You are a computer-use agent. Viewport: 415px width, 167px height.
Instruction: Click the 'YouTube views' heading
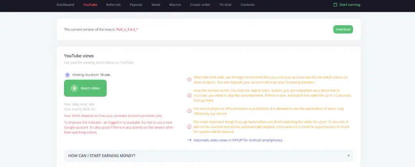point(79,56)
